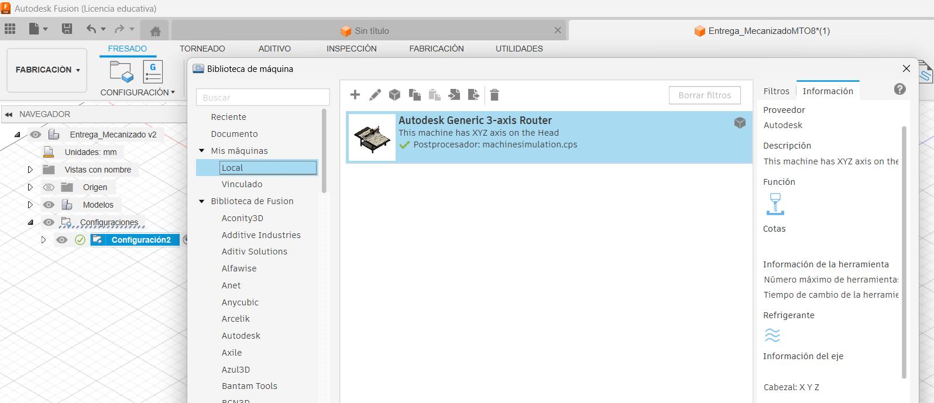Screen dimensions: 934x403
Task: Click the Borrar filtros button
Action: (705, 95)
